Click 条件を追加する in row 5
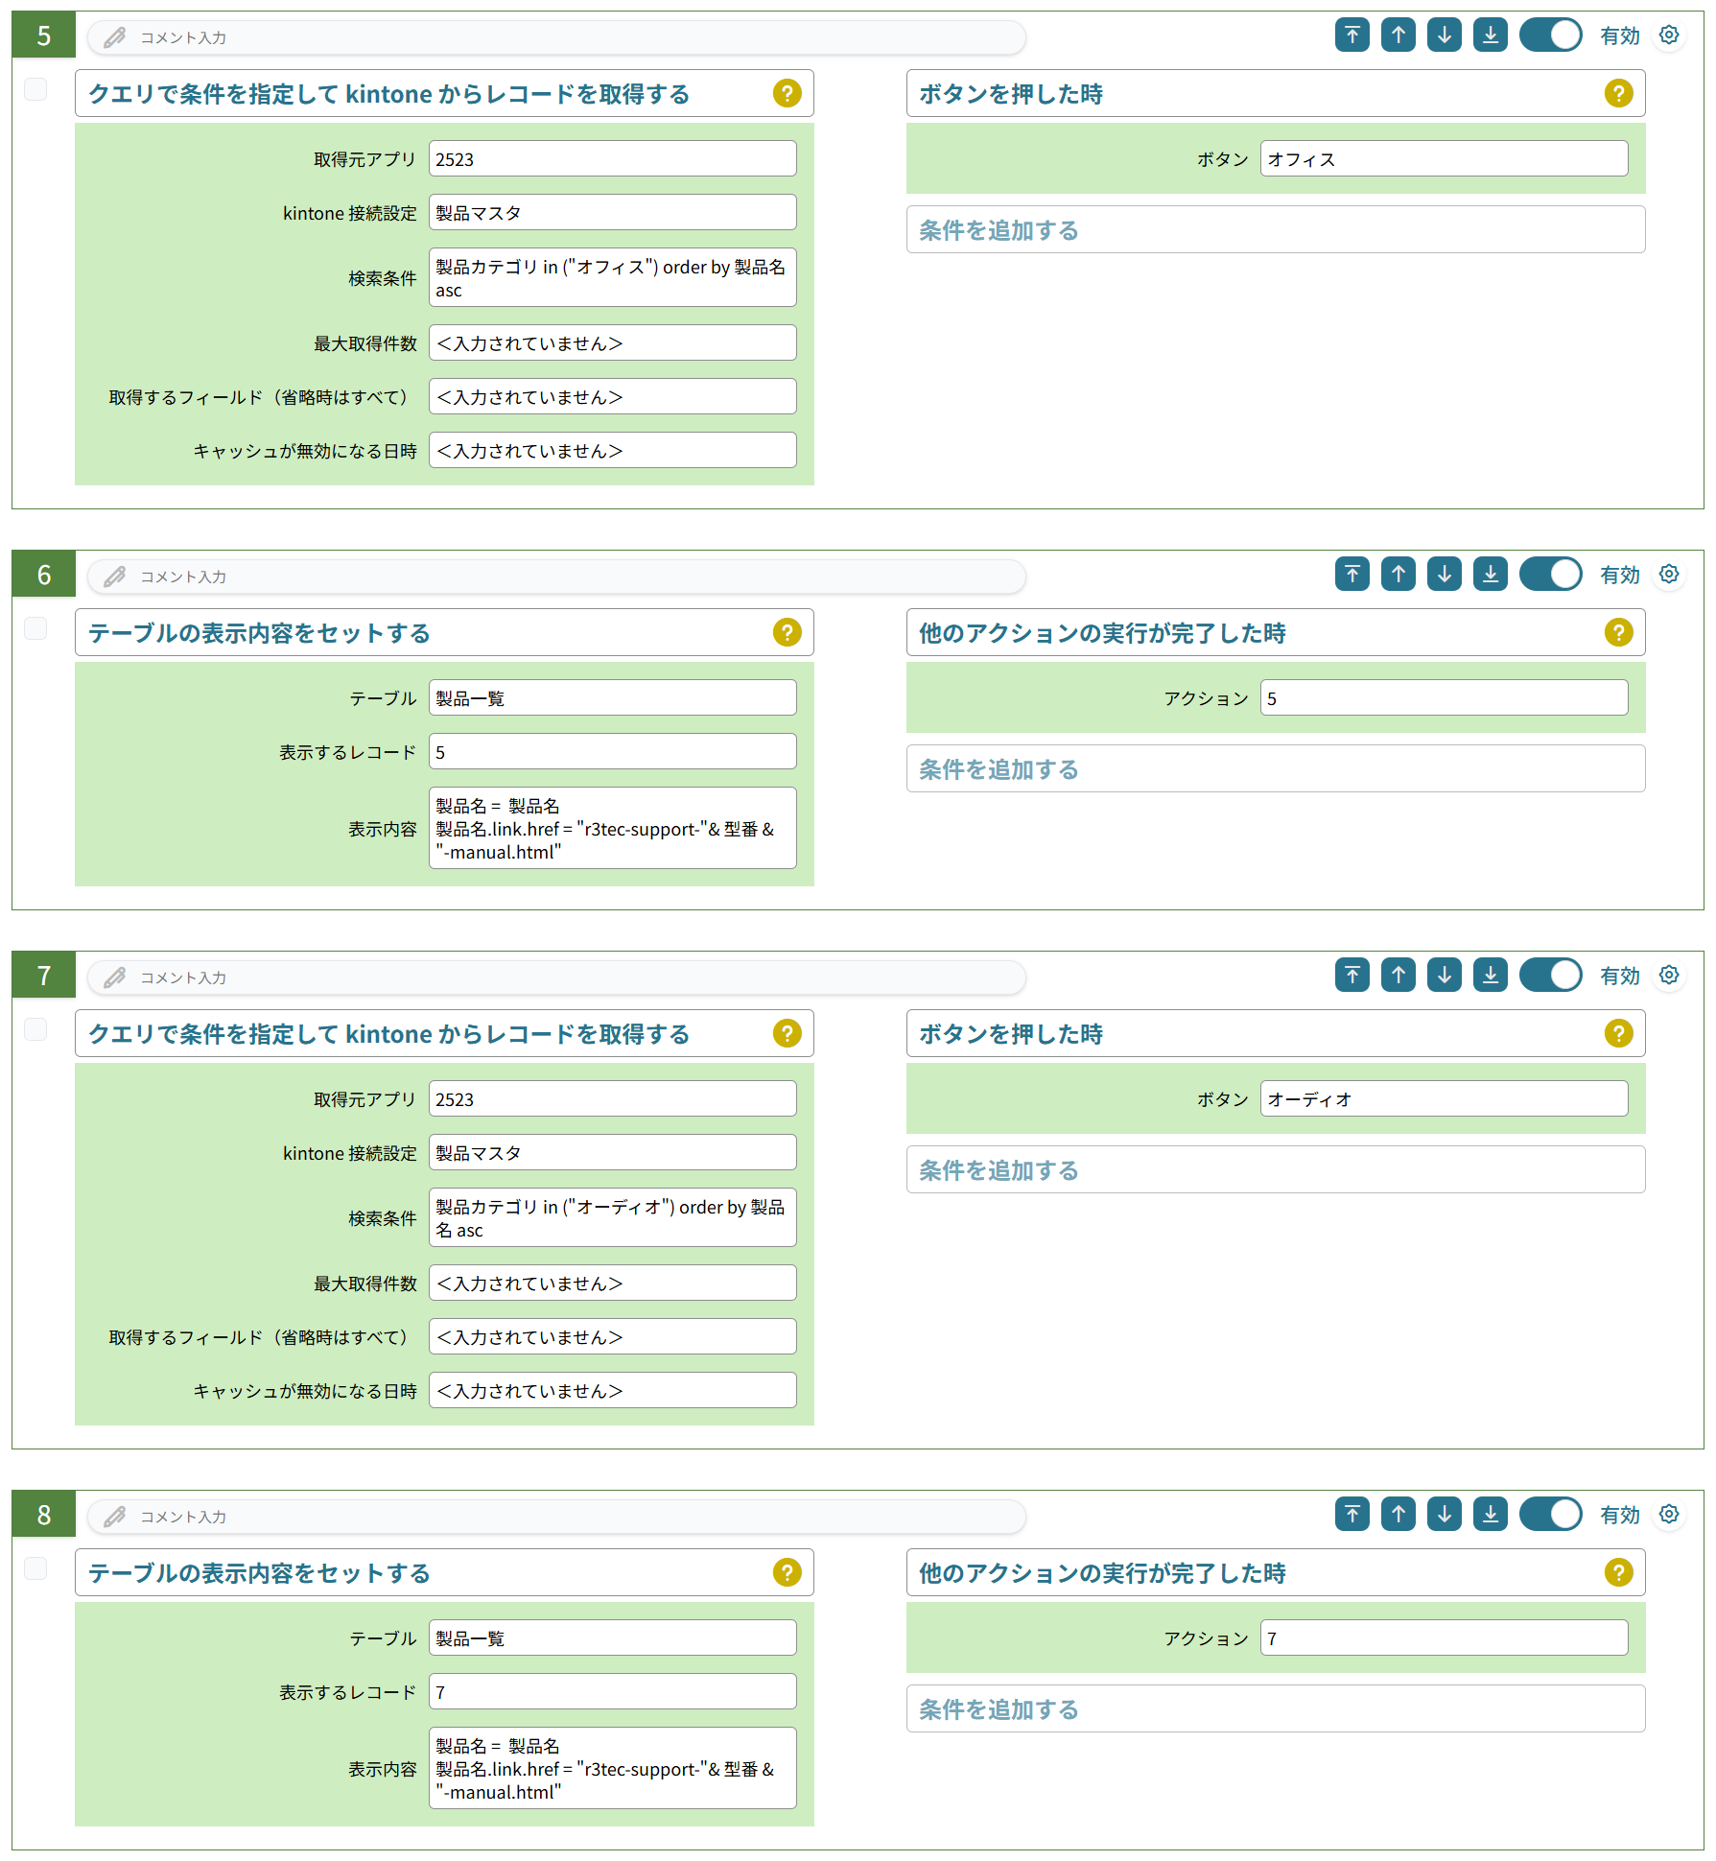This screenshot has width=1716, height=1861. coord(1275,229)
